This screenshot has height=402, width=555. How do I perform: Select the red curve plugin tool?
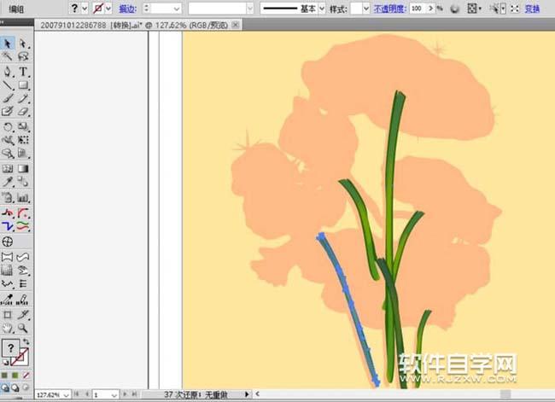pos(23,213)
